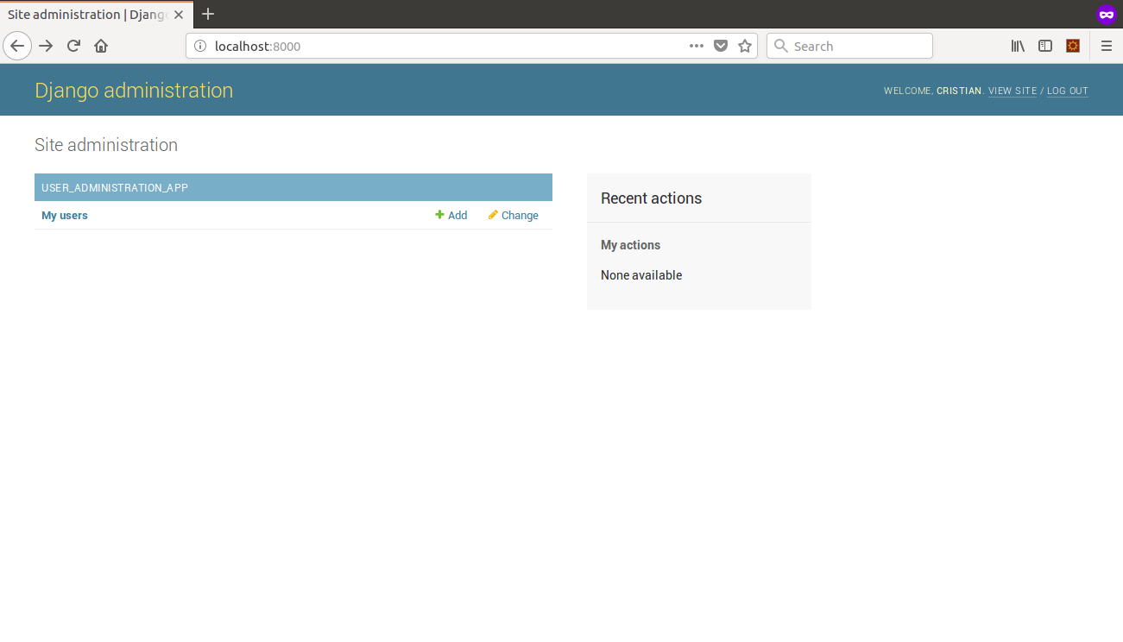
Task: Open the USER_ADMINISTRATION_APP section header
Action: 115,187
